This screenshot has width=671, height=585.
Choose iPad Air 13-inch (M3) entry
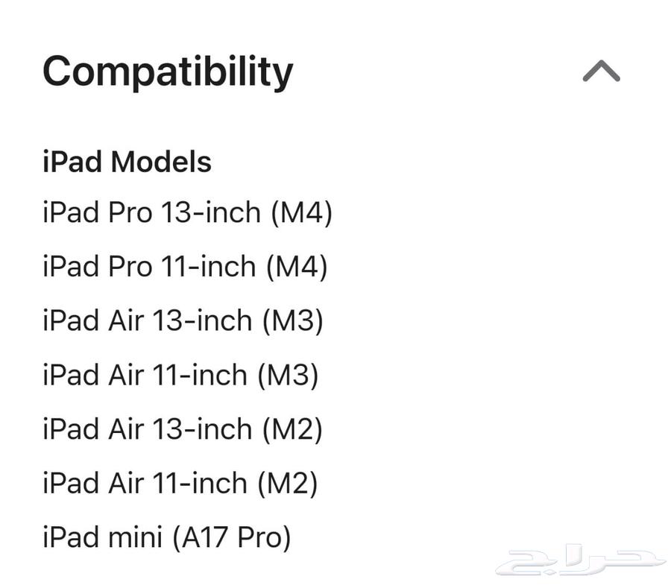point(183,320)
